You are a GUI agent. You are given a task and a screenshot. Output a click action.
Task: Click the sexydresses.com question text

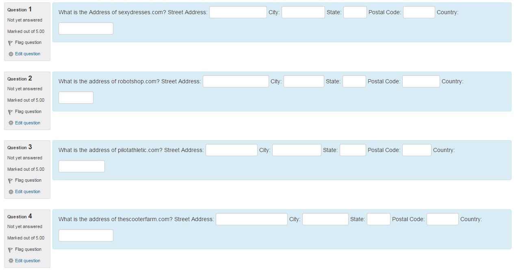pyautogui.click(x=112, y=12)
